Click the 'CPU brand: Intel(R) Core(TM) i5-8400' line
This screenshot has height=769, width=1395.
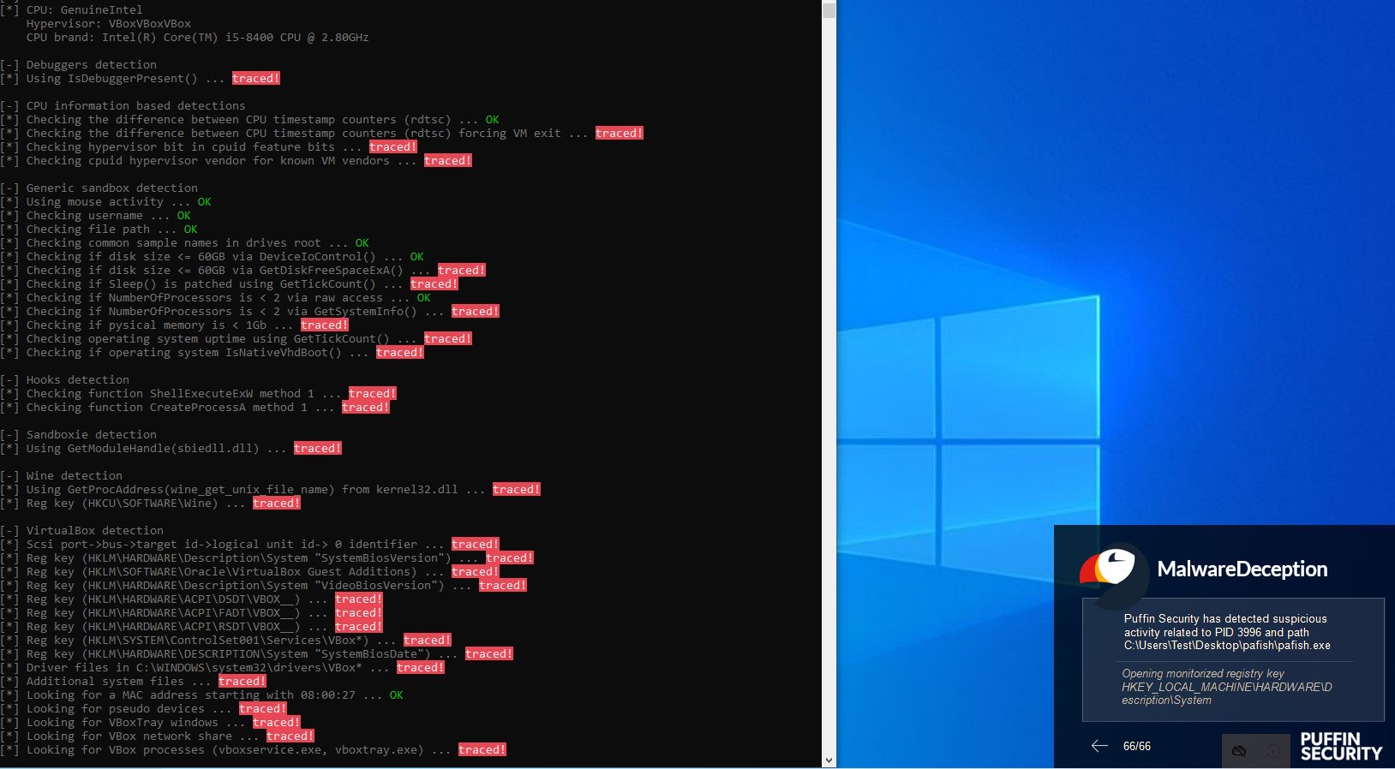(197, 38)
